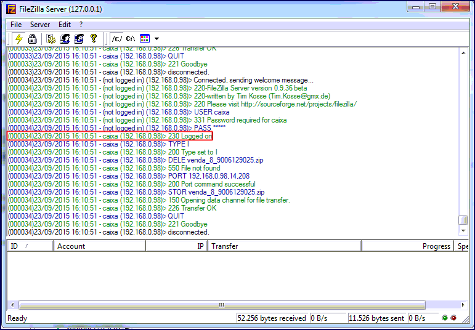Open the Server menu
The height and width of the screenshot is (330, 475).
(40, 25)
